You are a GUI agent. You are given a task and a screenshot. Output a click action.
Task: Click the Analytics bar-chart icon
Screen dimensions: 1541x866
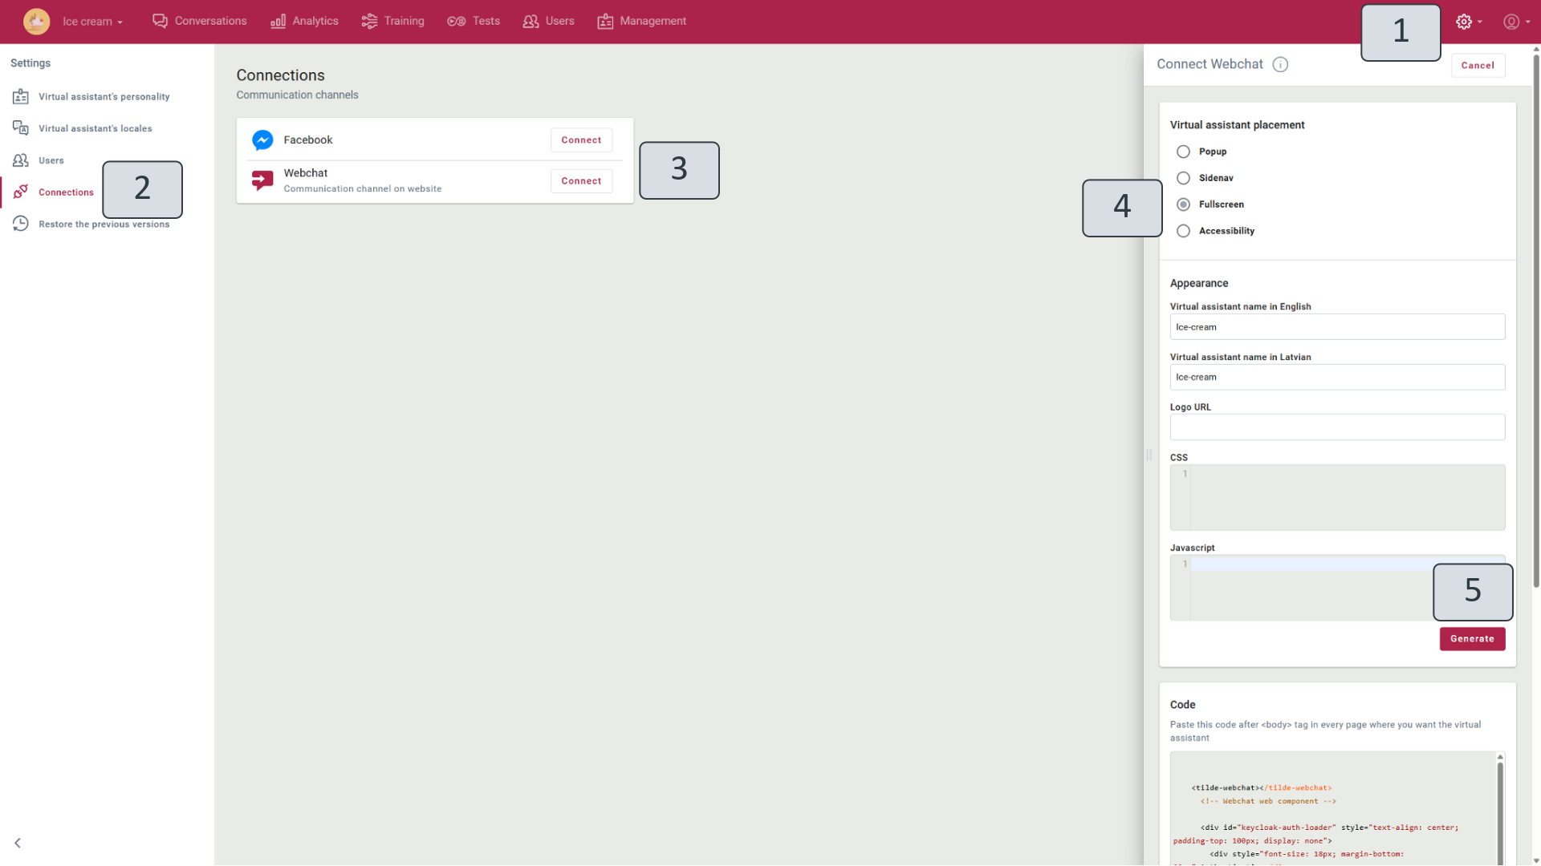tap(278, 21)
